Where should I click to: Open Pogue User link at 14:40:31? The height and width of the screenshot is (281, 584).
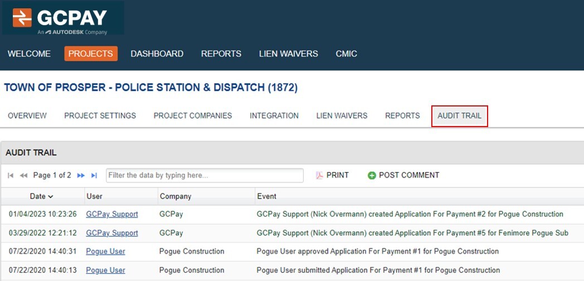(105, 252)
